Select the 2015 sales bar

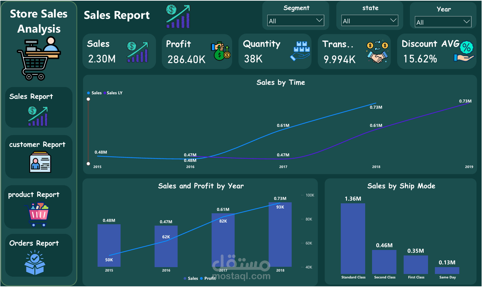coord(109,246)
